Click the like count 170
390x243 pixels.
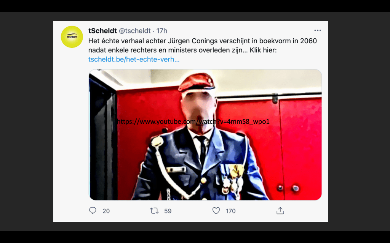click(x=230, y=211)
